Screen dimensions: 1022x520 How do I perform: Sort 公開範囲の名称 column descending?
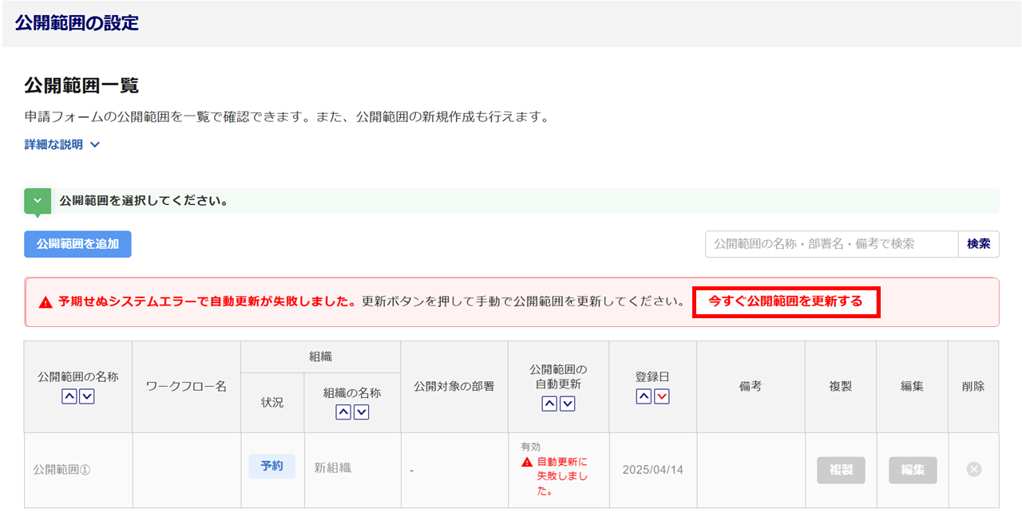click(x=87, y=396)
